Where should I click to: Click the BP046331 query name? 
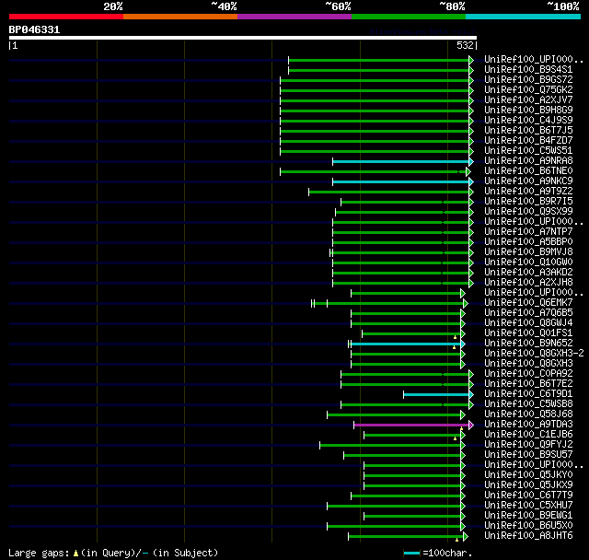click(34, 29)
